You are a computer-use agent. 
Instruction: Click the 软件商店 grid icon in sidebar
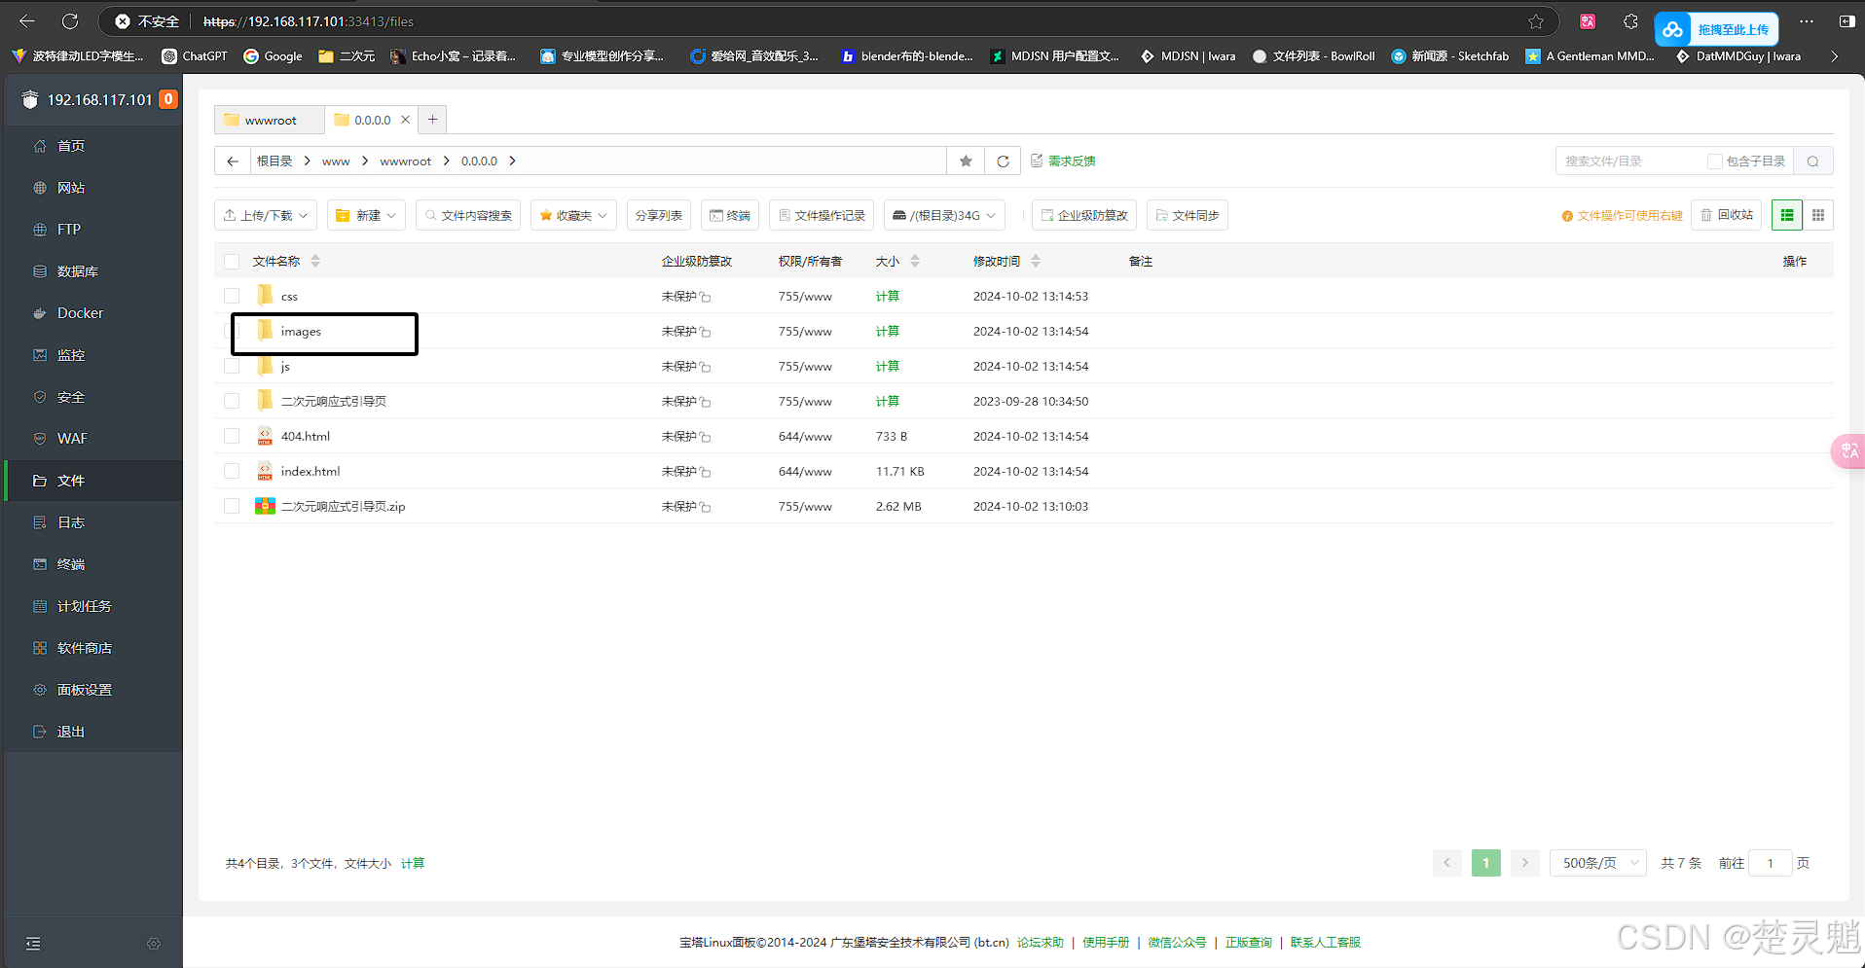click(40, 648)
